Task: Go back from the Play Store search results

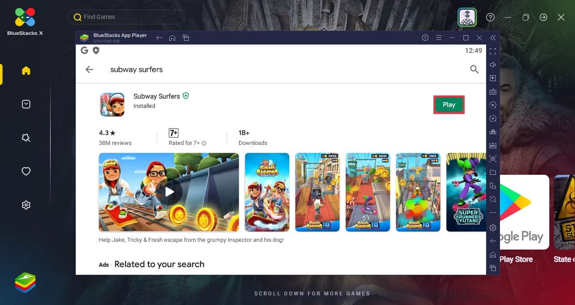Action: pos(89,69)
